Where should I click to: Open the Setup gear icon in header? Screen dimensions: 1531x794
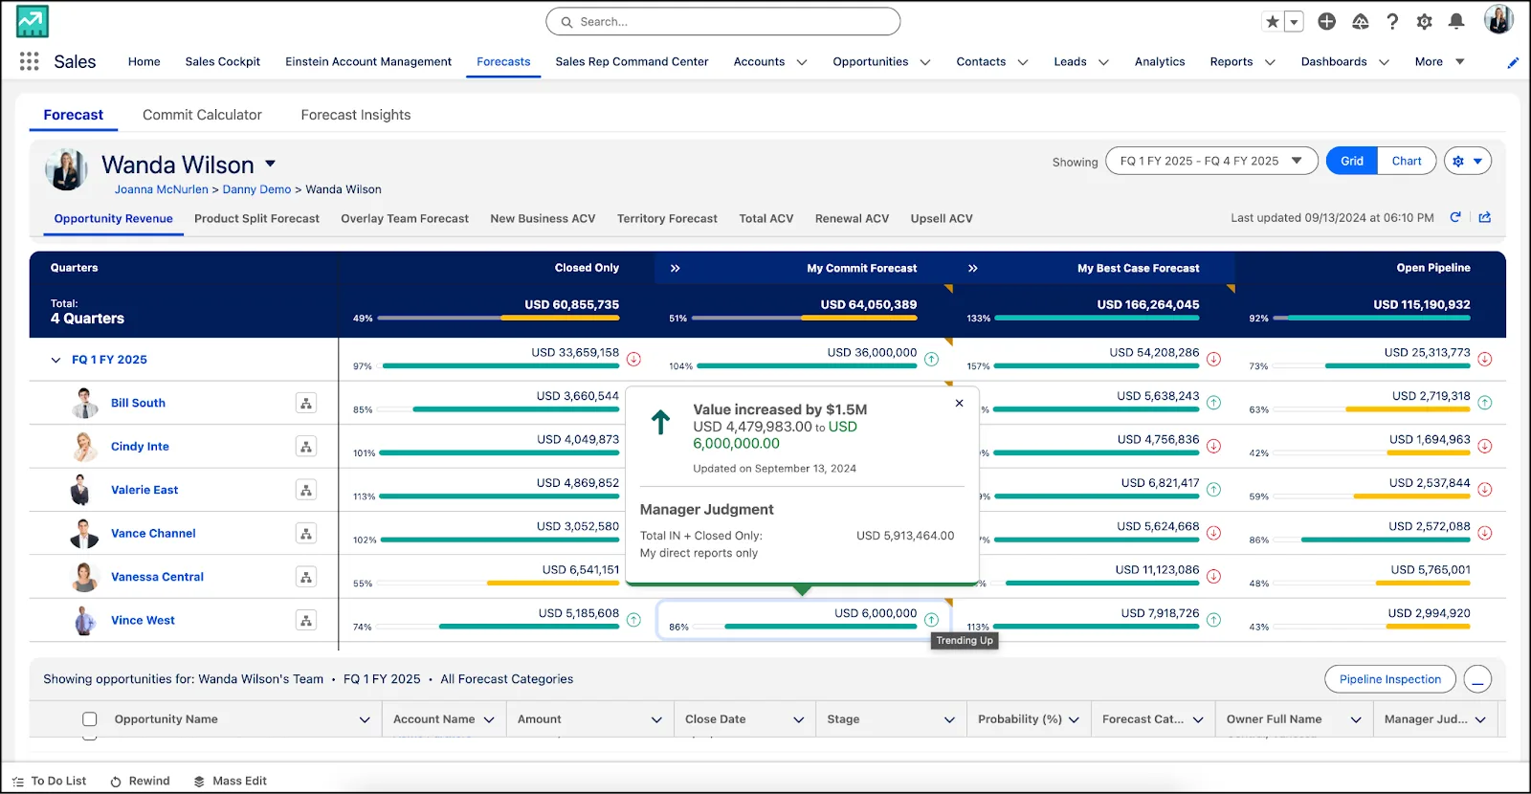(1424, 22)
